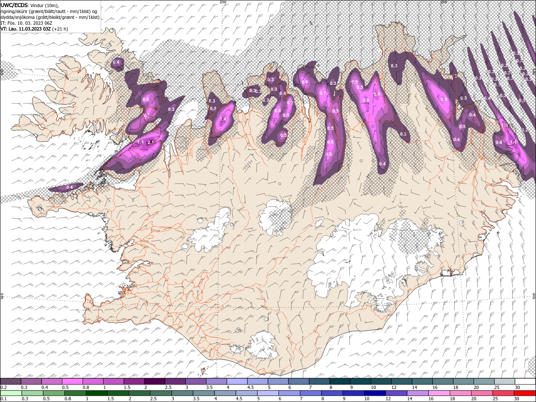This screenshot has width=536, height=402.
Task: Click the 'VT: Lau. 11.03.2023 03Z' line
Action: [26, 29]
